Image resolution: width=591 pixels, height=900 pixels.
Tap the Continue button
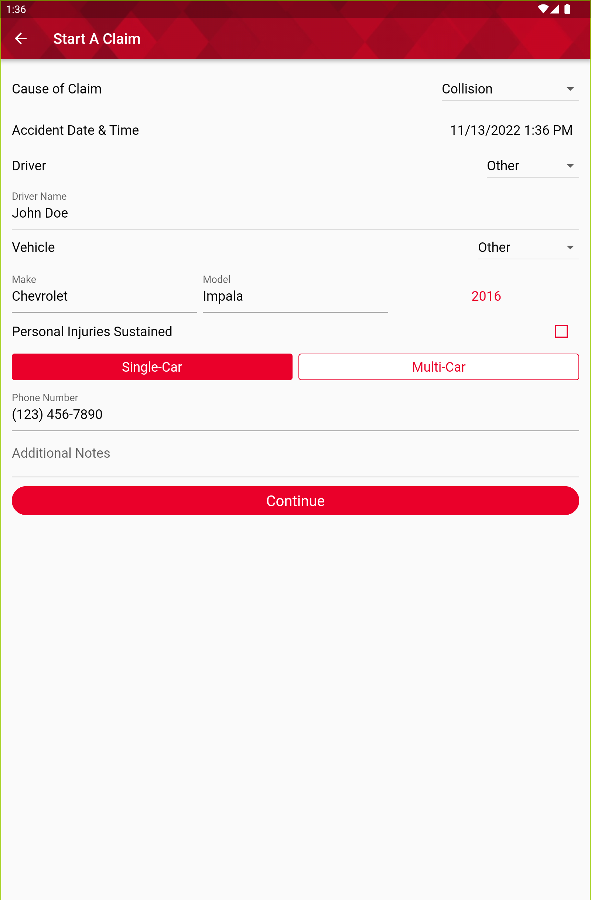[295, 501]
